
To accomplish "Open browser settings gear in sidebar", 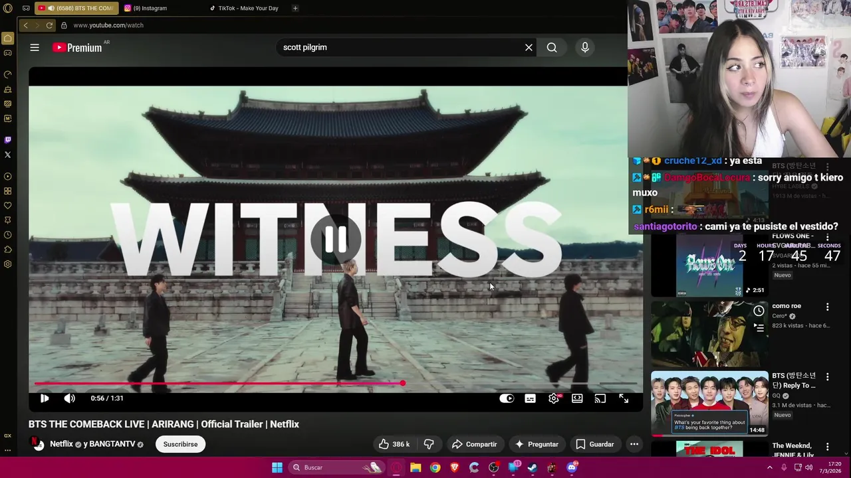I will [8, 264].
